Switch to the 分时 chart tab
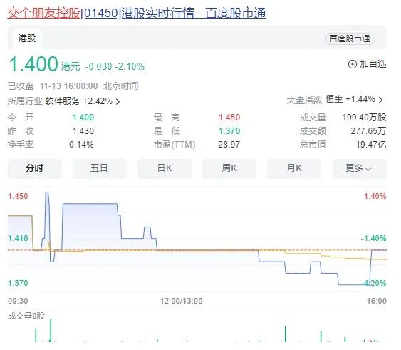401x350 pixels. click(35, 168)
